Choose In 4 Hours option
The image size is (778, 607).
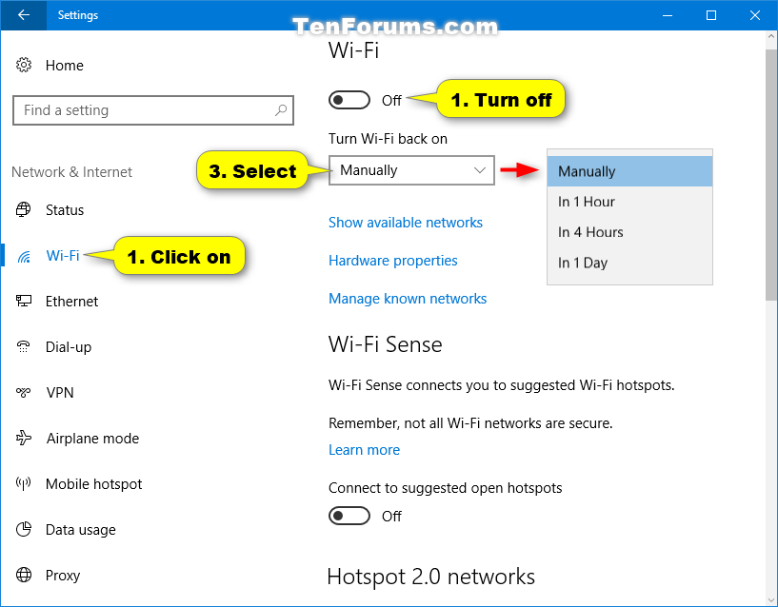click(629, 232)
